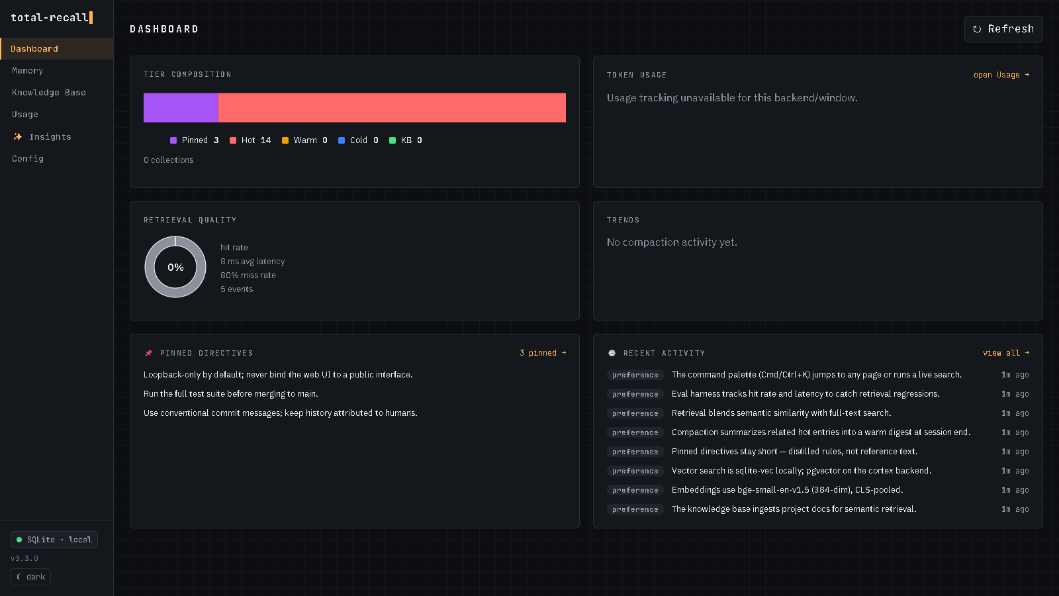Click the clock icon beside Recent Activity
This screenshot has width=1059, height=596.
coord(612,353)
